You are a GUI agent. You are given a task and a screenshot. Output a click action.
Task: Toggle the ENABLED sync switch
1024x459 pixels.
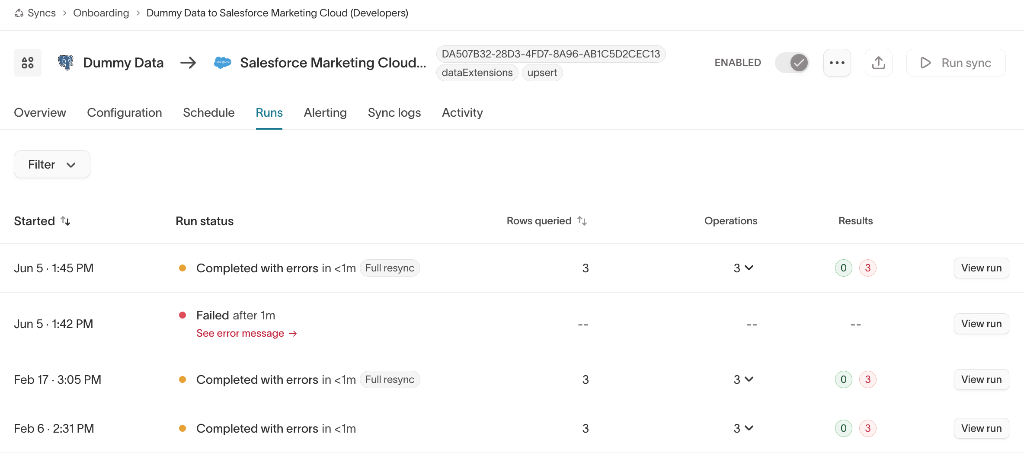pos(792,63)
